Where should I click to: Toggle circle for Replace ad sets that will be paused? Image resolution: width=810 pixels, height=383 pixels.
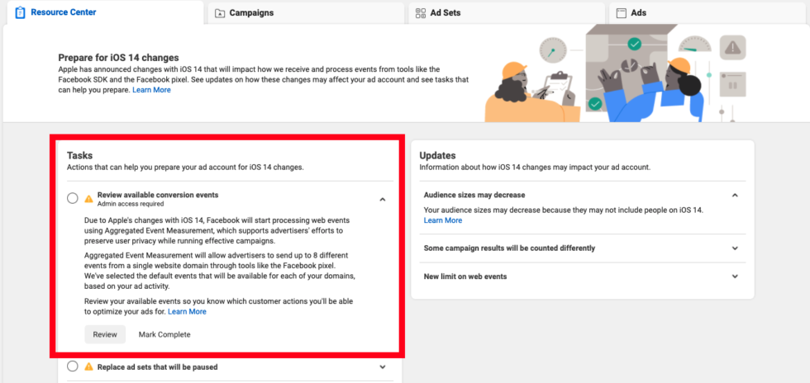pyautogui.click(x=73, y=366)
